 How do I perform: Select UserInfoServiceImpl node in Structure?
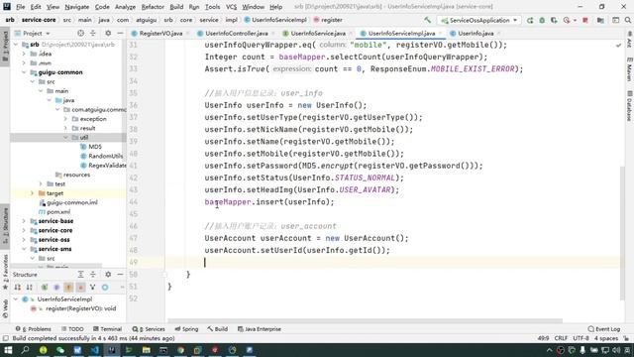click(x=64, y=299)
